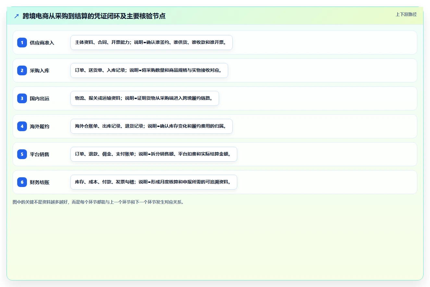Select step number 3 badge
The image size is (430, 287).
tap(22, 98)
